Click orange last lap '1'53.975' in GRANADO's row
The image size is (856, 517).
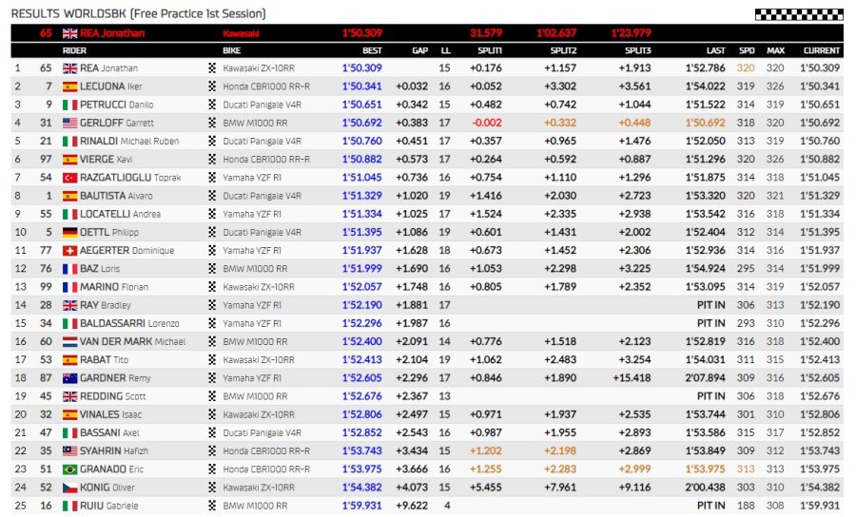[x=706, y=469]
